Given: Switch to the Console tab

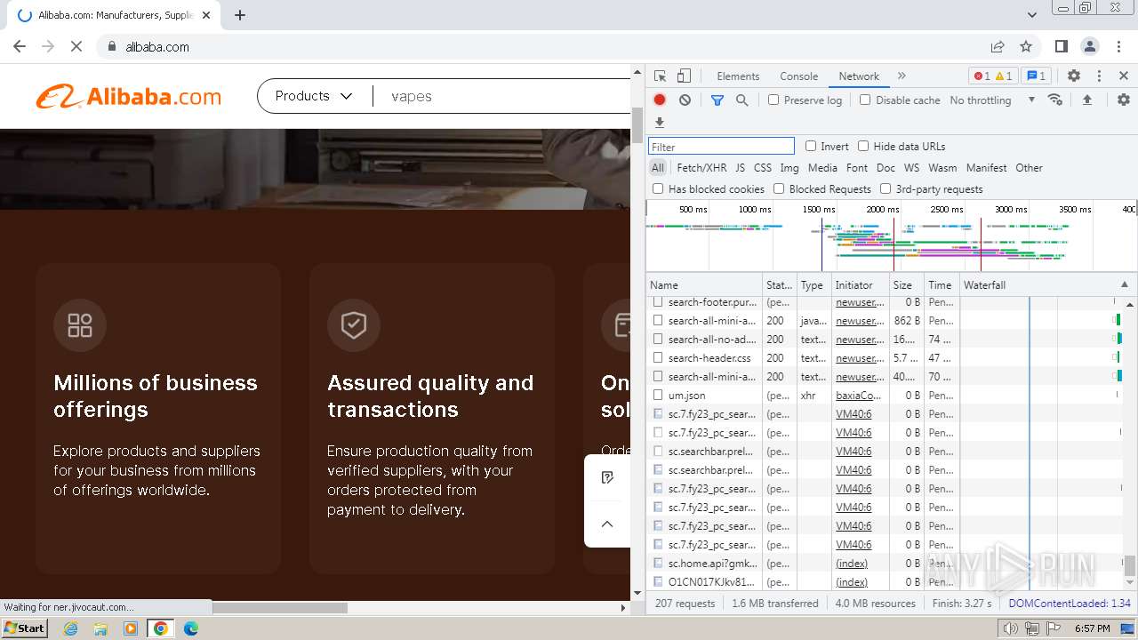Looking at the screenshot, I should click(798, 76).
